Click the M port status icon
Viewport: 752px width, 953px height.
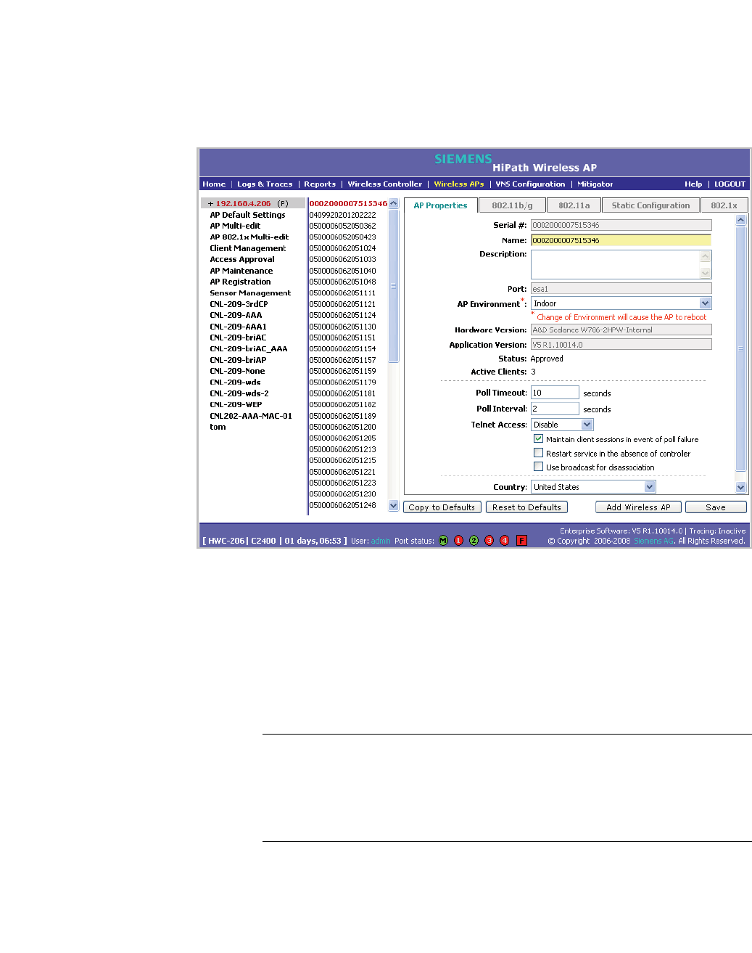(443, 541)
